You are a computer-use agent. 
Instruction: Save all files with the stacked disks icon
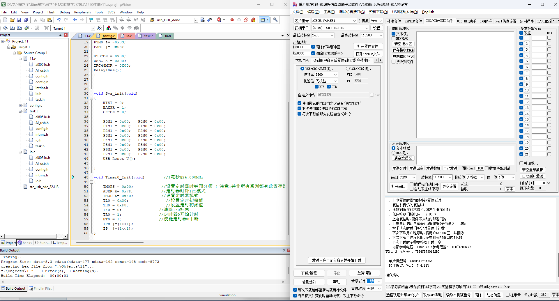[x=26, y=20]
